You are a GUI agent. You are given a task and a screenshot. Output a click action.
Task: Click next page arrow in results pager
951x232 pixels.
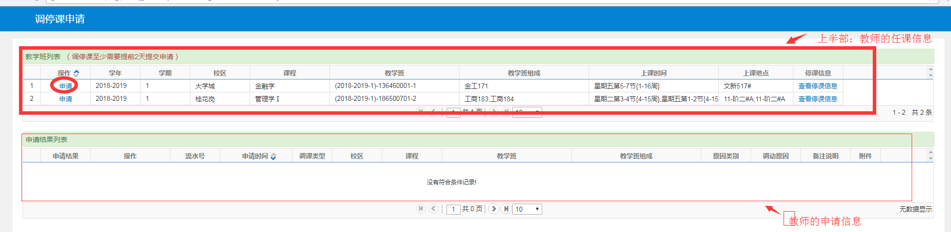(x=493, y=209)
